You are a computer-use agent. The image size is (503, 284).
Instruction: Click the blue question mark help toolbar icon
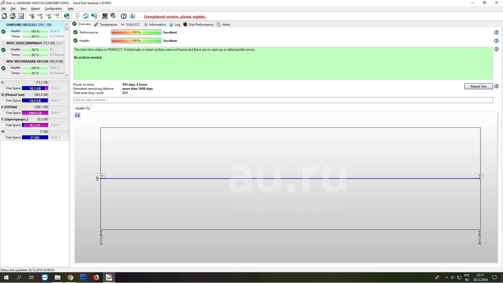pos(124,16)
